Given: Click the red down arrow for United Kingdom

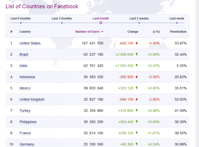Looking at the screenshot, I should coord(137,99).
